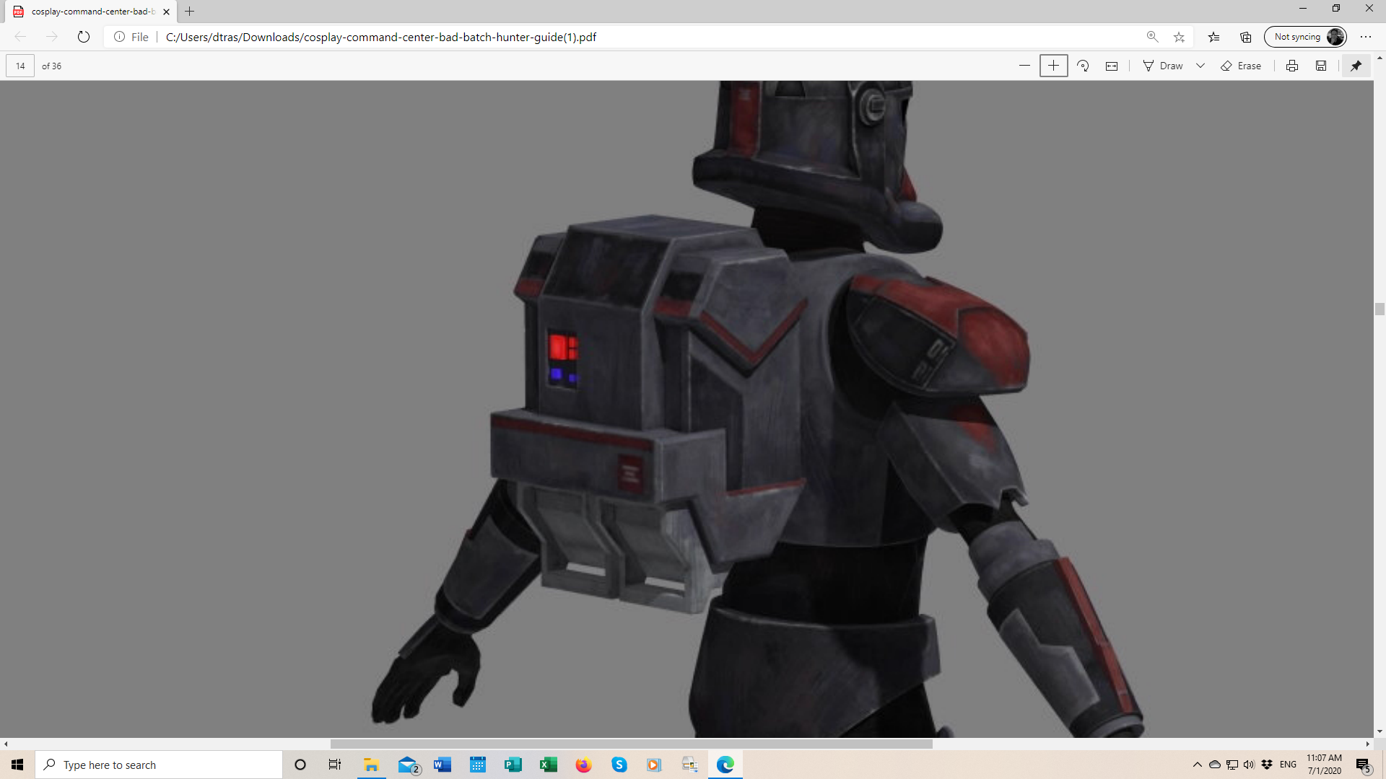Open Not syncing profile button
The image size is (1386, 779).
pyautogui.click(x=1306, y=37)
